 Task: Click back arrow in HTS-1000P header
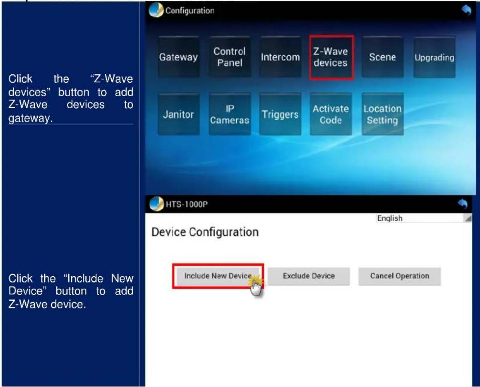pyautogui.click(x=463, y=204)
